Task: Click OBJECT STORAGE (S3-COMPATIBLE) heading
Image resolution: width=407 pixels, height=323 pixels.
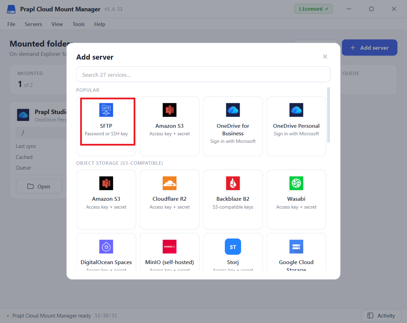Action: click(120, 163)
